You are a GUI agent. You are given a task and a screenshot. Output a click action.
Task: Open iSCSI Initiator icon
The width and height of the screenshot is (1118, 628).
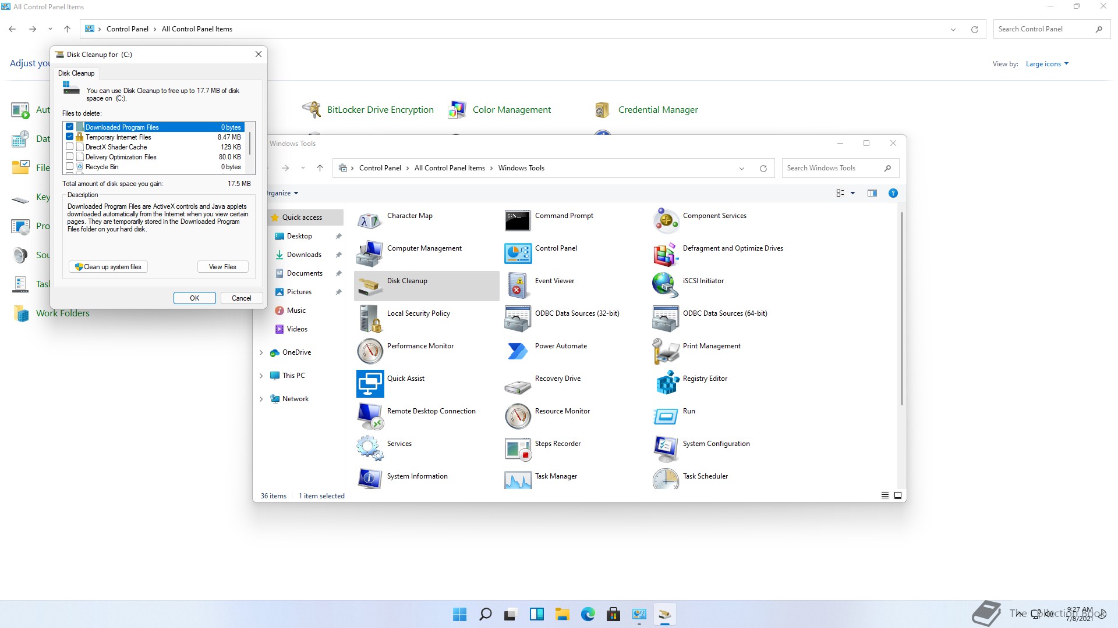click(x=666, y=286)
